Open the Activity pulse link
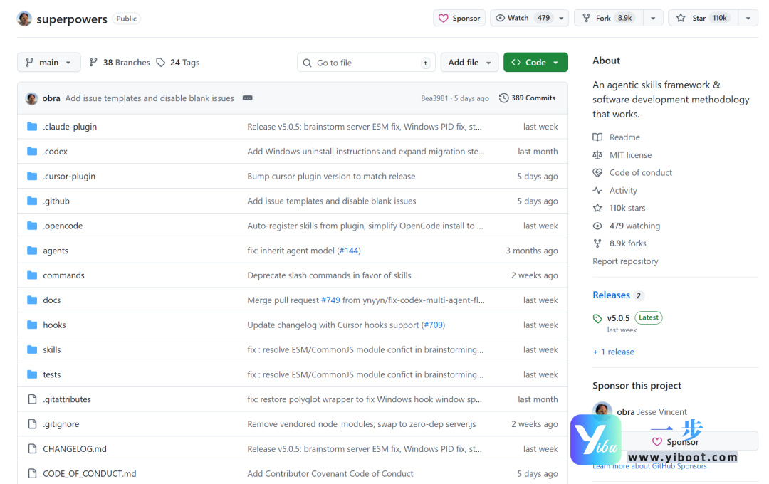769x484 pixels. point(623,191)
